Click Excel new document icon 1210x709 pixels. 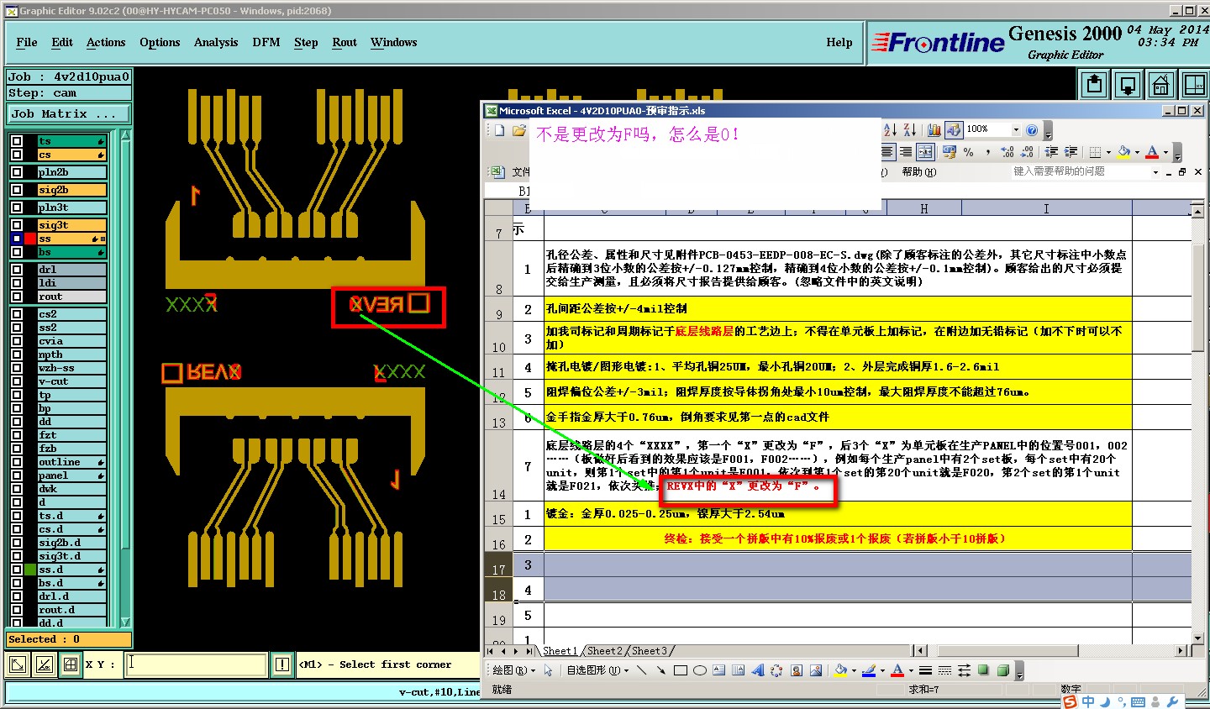pyautogui.click(x=499, y=130)
